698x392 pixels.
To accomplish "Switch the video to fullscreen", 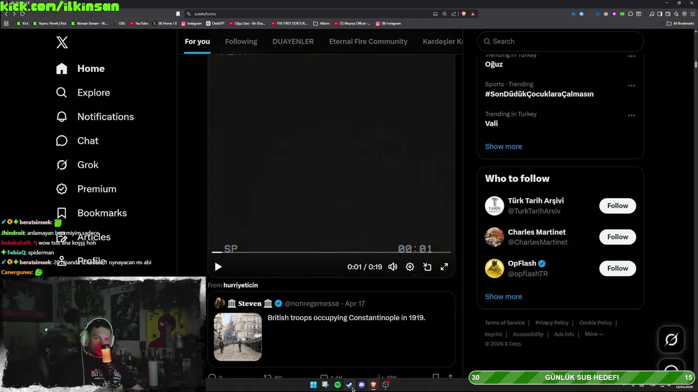I will pos(444,267).
